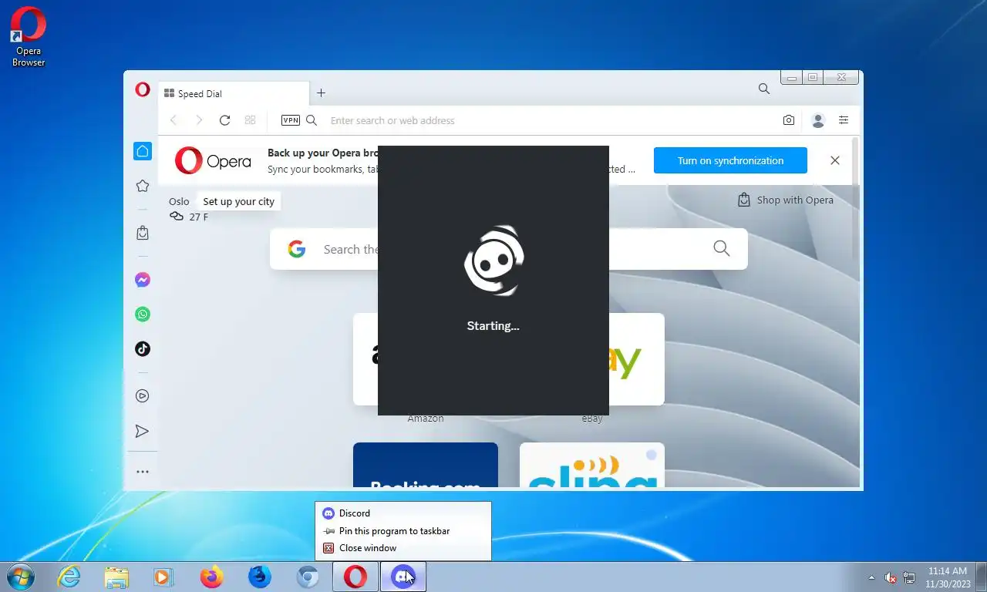Open Windows Media Player on taskbar
Image resolution: width=987 pixels, height=592 pixels.
pos(163,577)
